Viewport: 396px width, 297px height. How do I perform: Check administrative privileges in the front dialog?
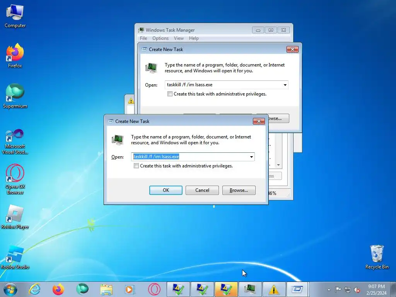[137, 166]
